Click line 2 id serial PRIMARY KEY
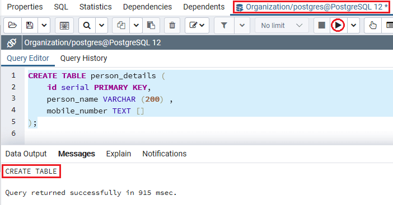The image size is (393, 205). 99,88
